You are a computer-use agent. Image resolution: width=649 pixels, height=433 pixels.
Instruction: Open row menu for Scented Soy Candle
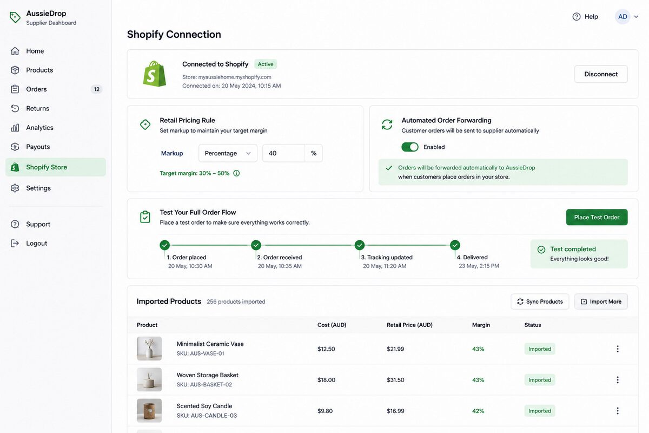618,411
